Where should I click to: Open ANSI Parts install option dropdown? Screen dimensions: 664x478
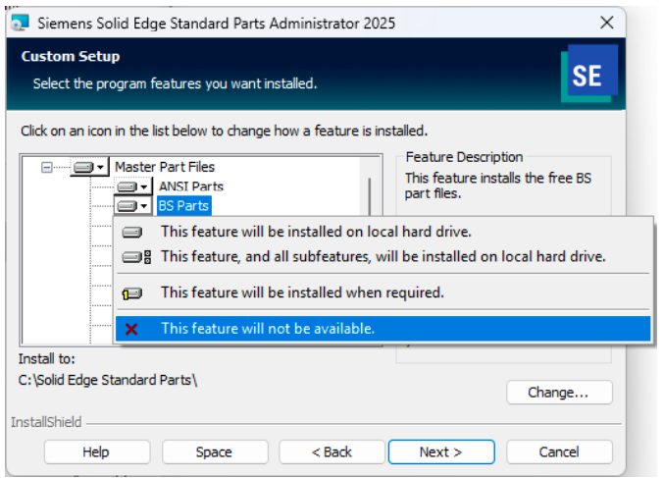click(x=133, y=186)
